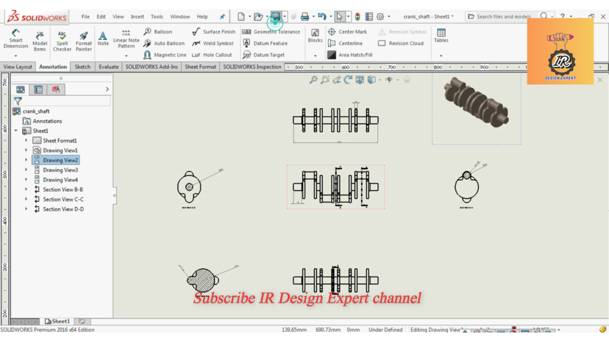Expand the Section View B-B node

26,189
